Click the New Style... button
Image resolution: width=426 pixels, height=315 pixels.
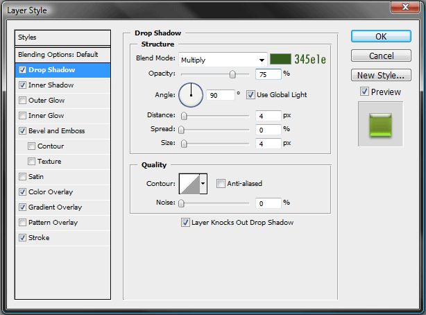point(381,75)
